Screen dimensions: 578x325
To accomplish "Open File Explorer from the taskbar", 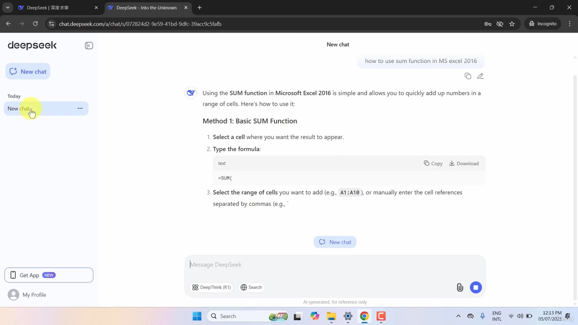I will [331, 316].
